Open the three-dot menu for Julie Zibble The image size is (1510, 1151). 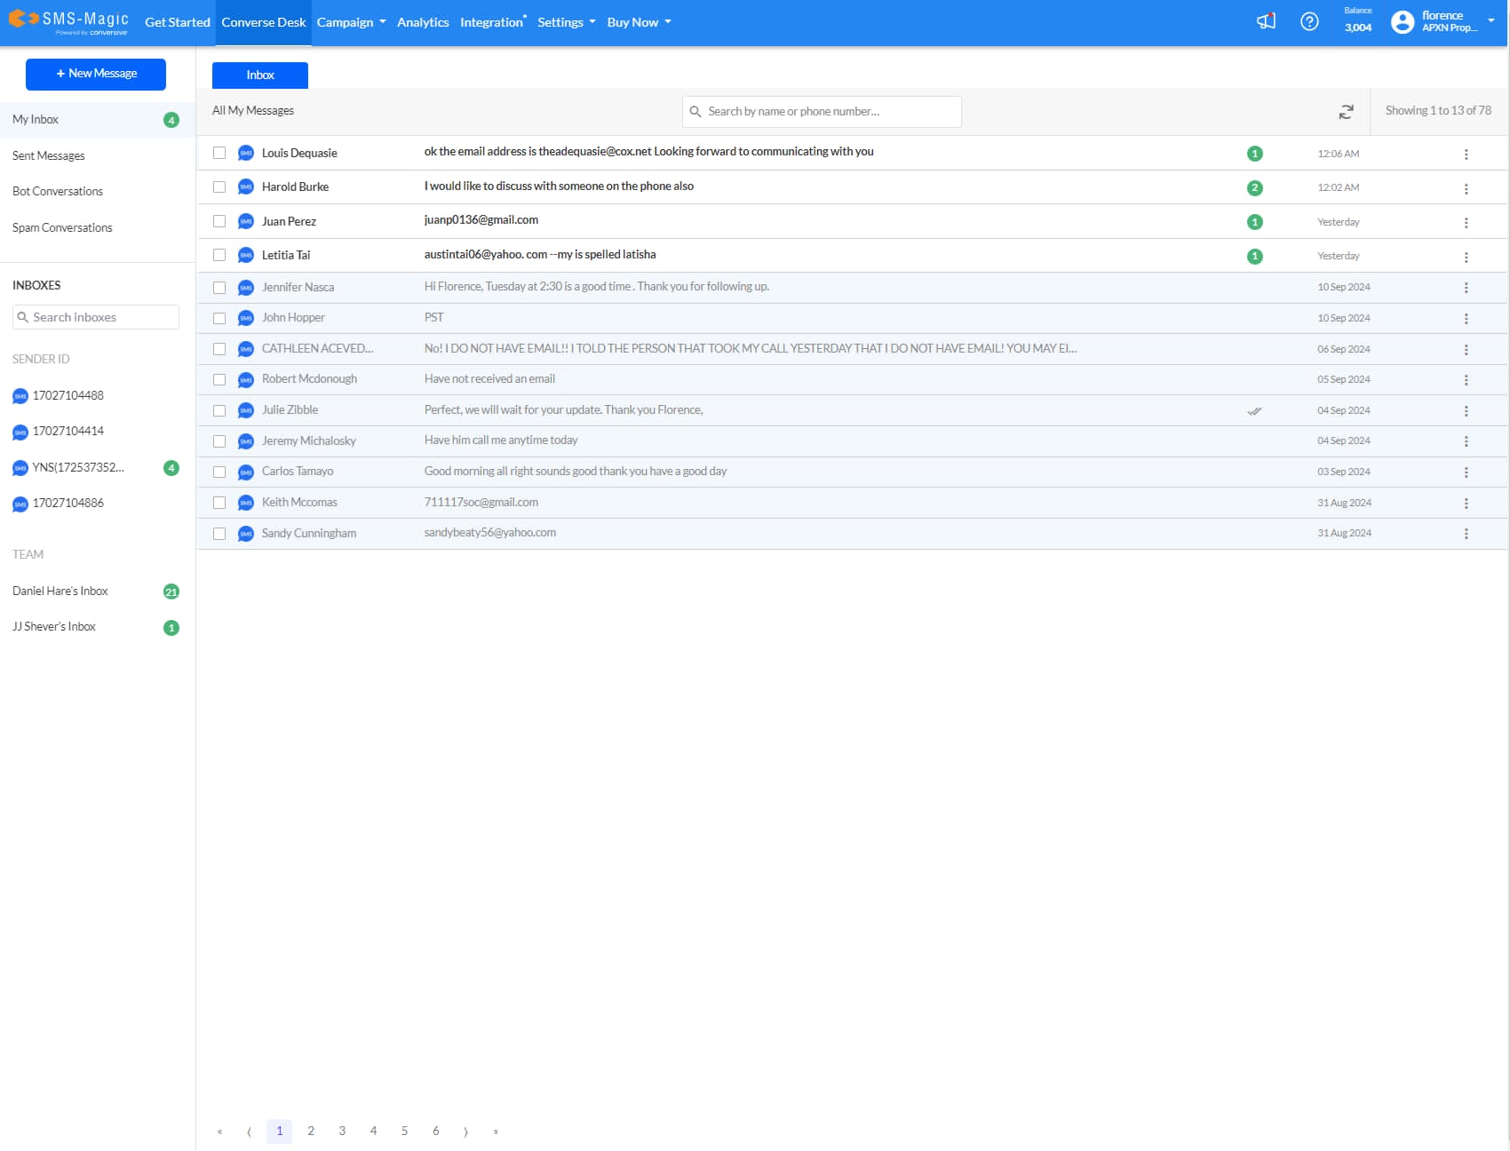click(x=1466, y=411)
